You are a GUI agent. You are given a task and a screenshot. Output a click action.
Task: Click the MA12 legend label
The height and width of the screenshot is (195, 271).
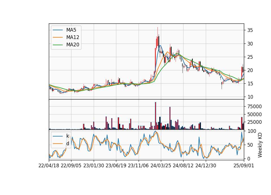point(73,37)
